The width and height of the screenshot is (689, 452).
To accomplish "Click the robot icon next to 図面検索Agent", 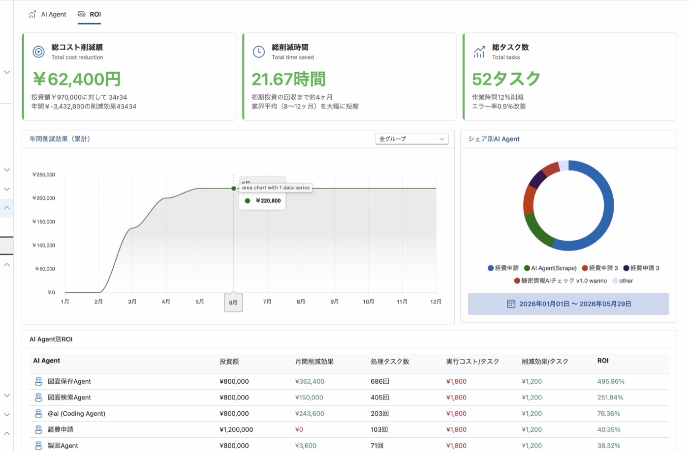I will click(38, 397).
